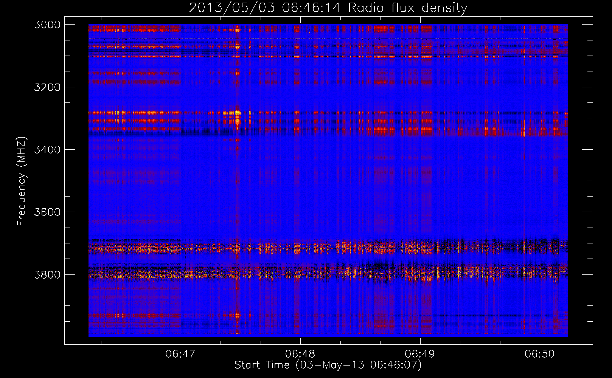Screen dimensions: 612x378
Task: Click the 06:50 time tick label
Action: 539,354
